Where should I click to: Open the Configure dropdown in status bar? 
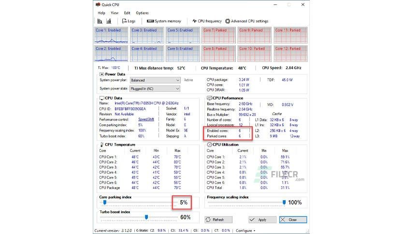point(245,231)
